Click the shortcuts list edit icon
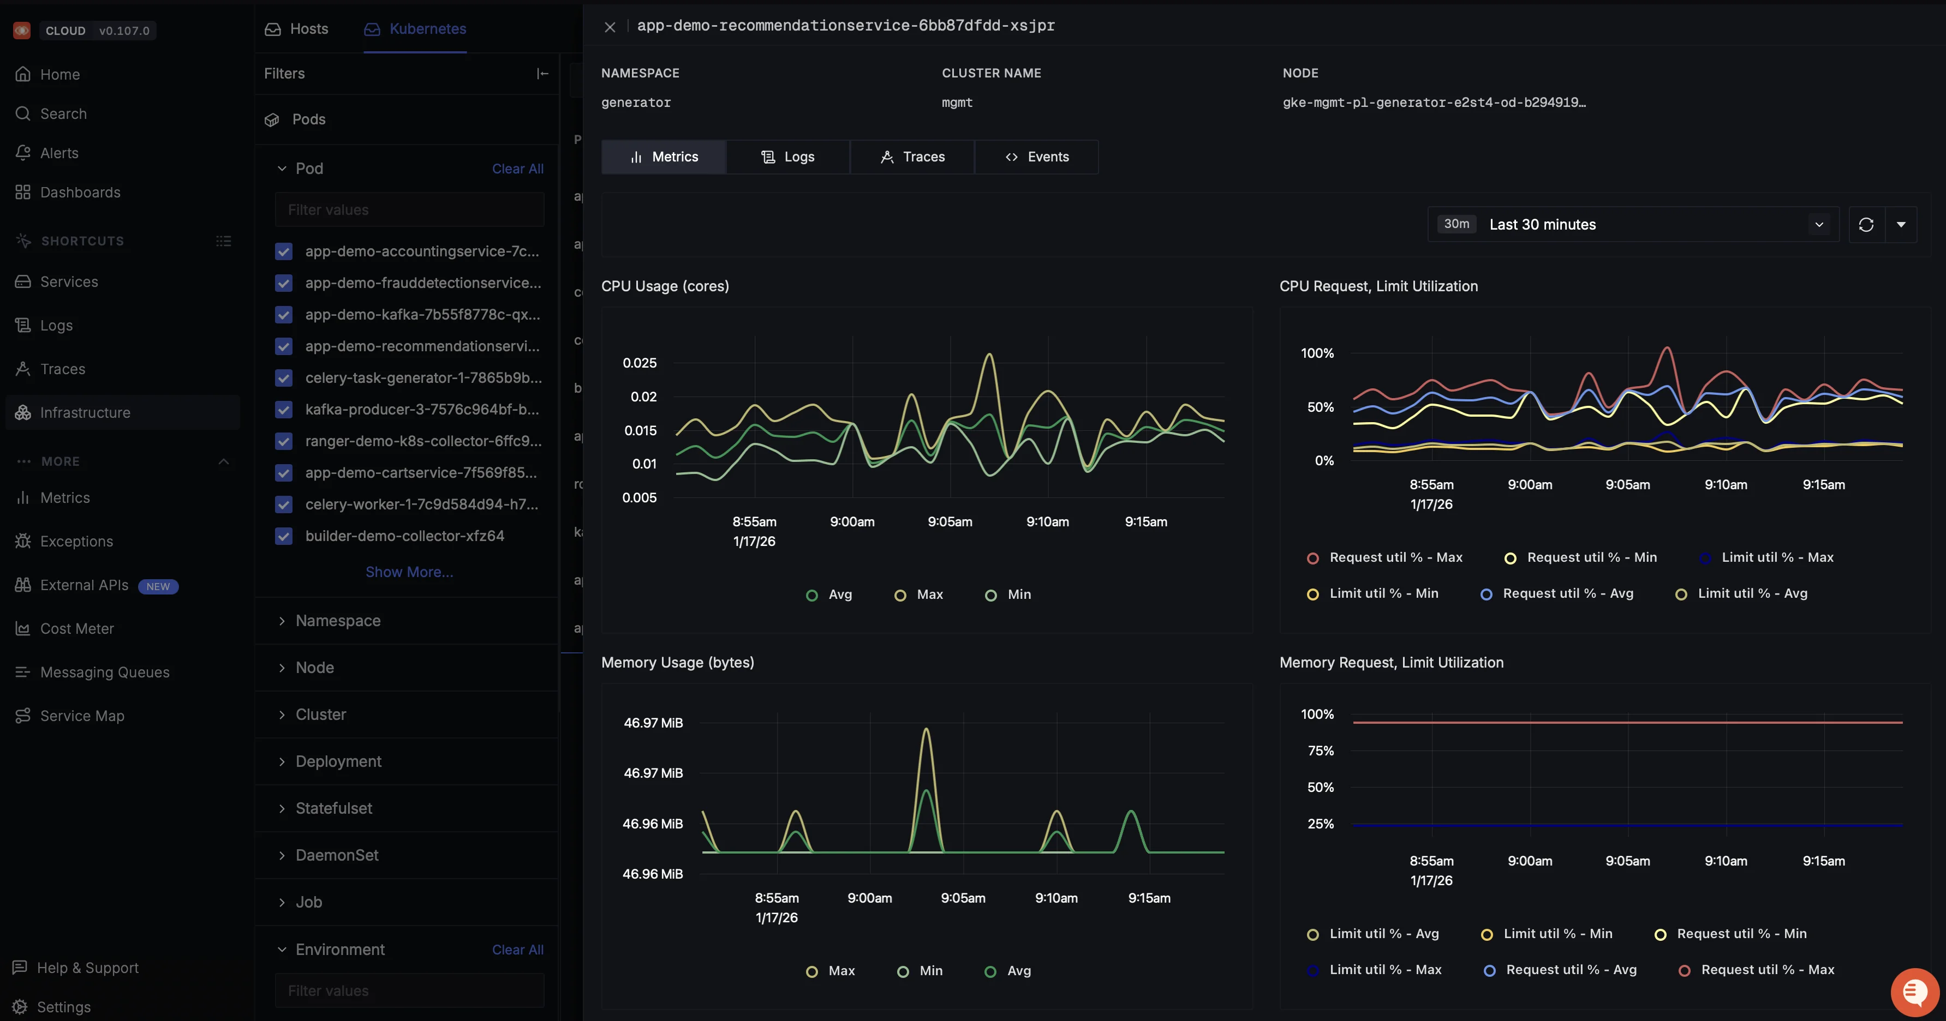 (224, 241)
